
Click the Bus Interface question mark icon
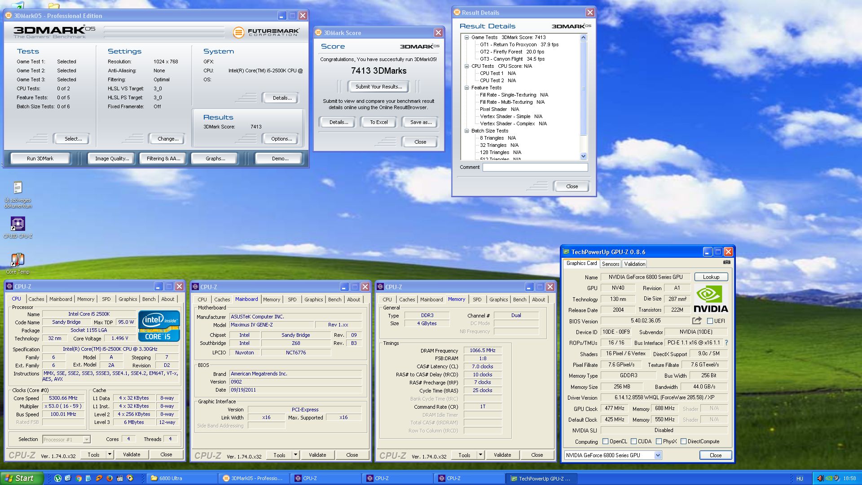coord(726,343)
